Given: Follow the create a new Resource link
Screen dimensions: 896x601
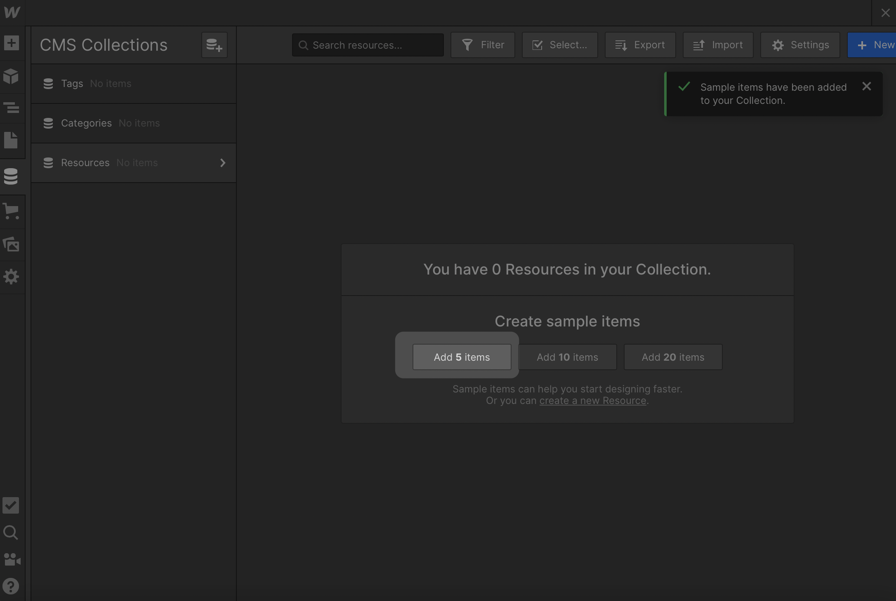Looking at the screenshot, I should 593,400.
